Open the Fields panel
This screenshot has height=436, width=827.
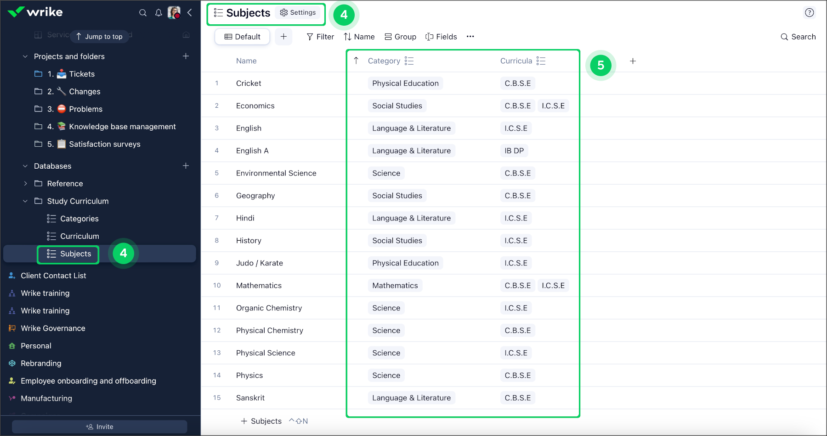point(441,37)
